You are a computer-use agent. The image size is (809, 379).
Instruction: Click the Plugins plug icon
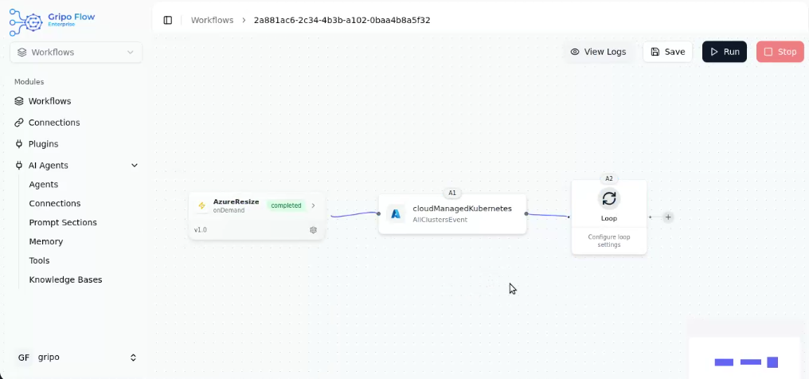20,144
